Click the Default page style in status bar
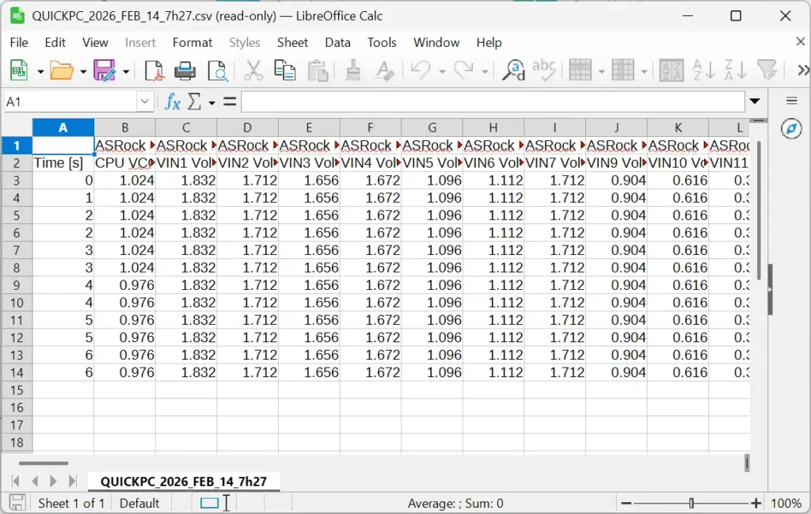811x514 pixels. click(x=141, y=503)
